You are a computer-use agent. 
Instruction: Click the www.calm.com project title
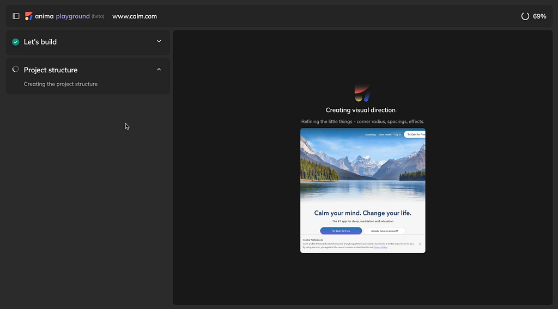[135, 16]
